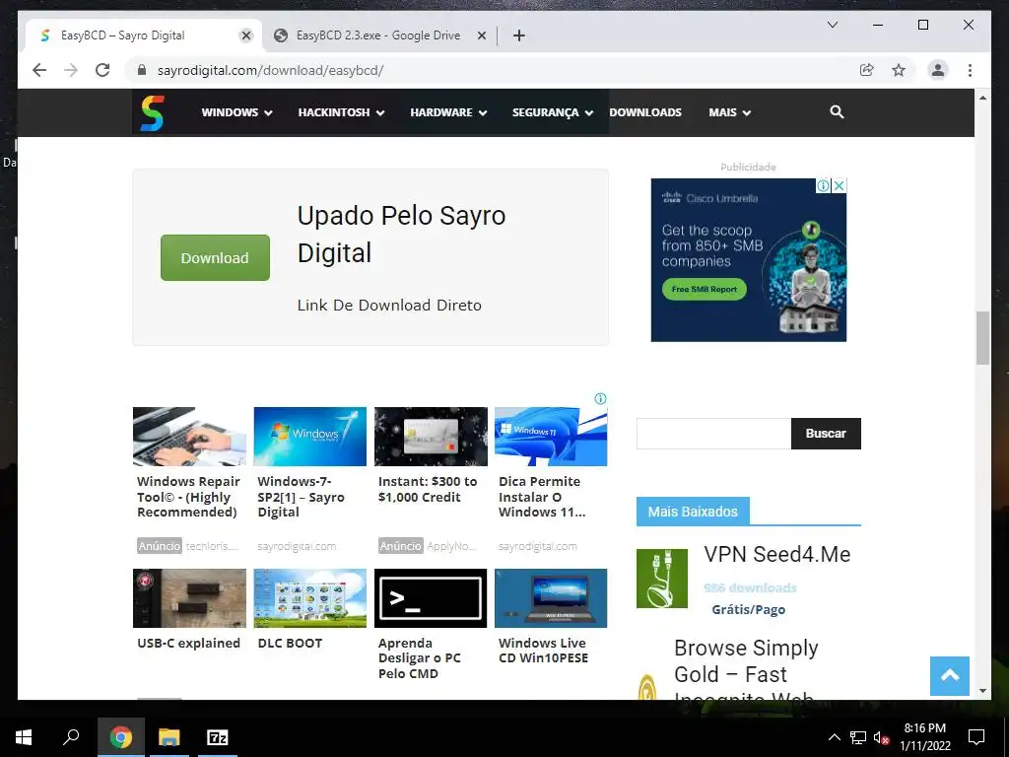
Task: Click the Mais Baixados heading tab
Action: pos(693,512)
